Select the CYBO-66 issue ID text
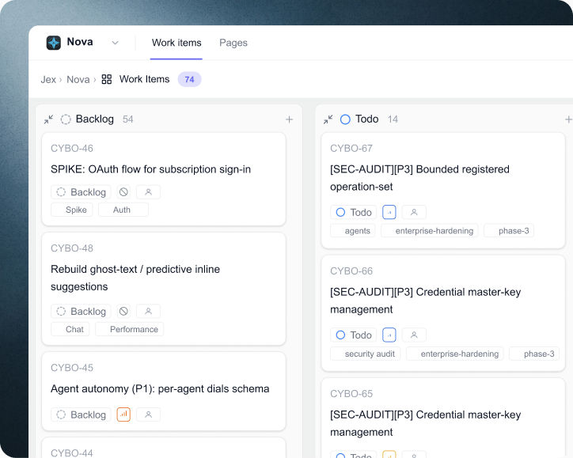The image size is (573, 458). tap(351, 271)
